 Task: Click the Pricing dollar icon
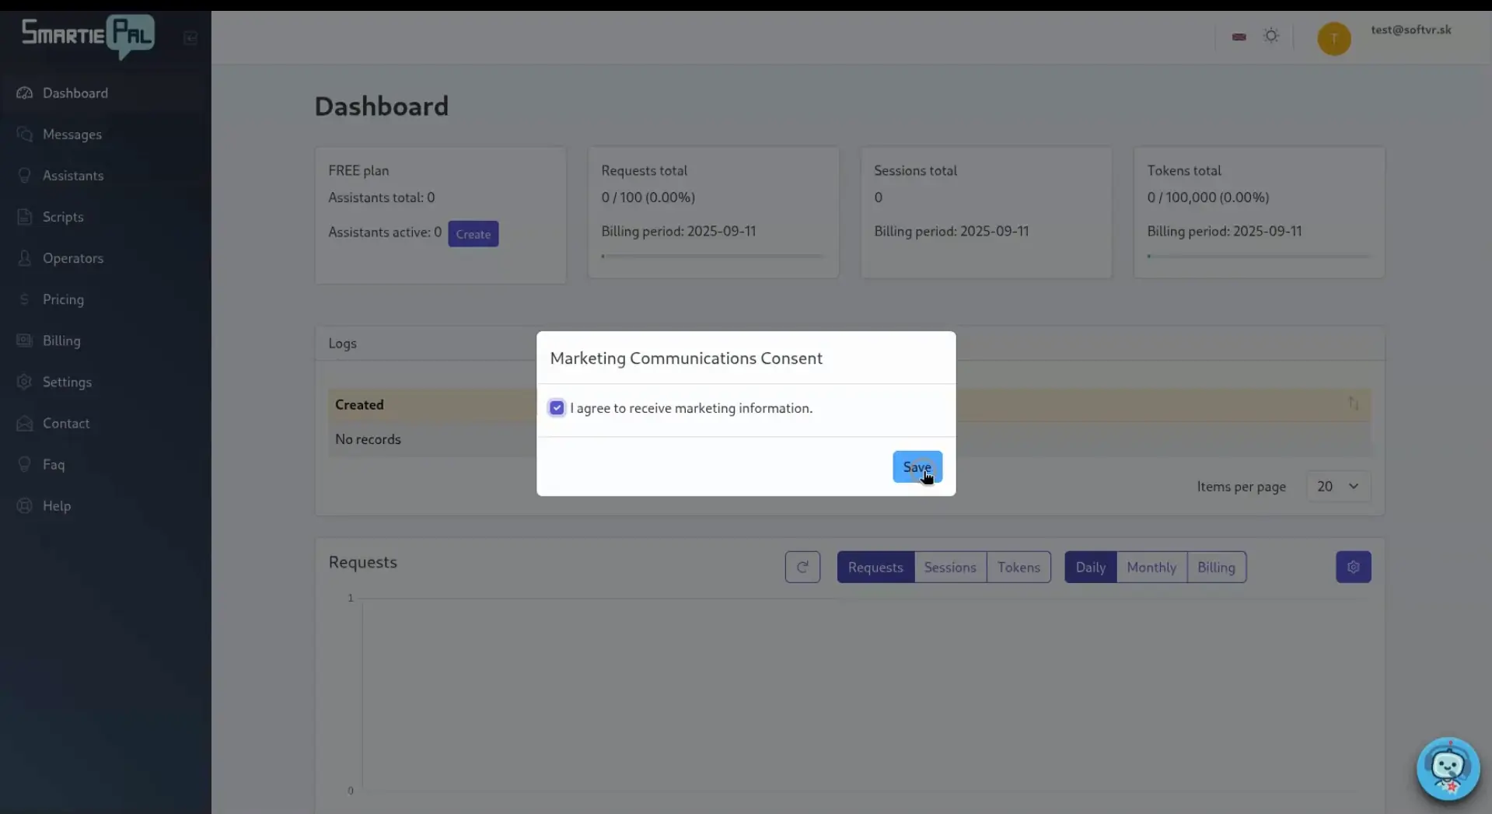[24, 299]
